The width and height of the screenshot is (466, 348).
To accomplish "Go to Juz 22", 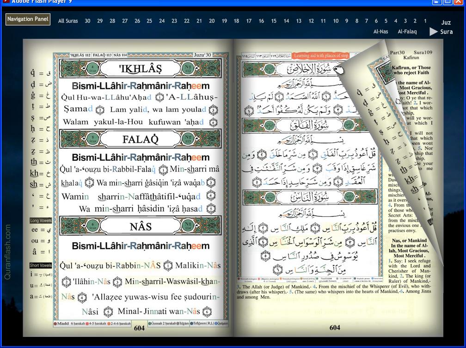I will [x=187, y=21].
